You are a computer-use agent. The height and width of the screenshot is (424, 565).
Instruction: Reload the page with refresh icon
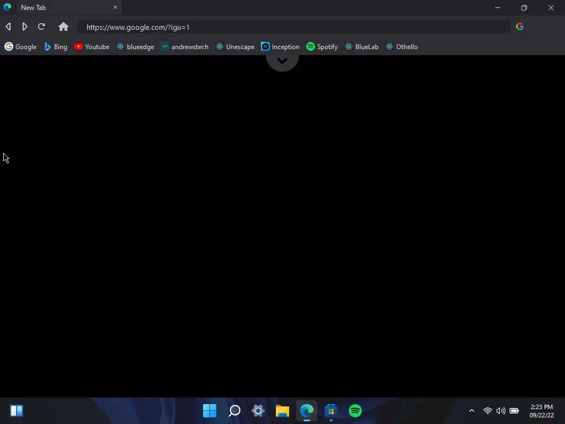point(41,26)
